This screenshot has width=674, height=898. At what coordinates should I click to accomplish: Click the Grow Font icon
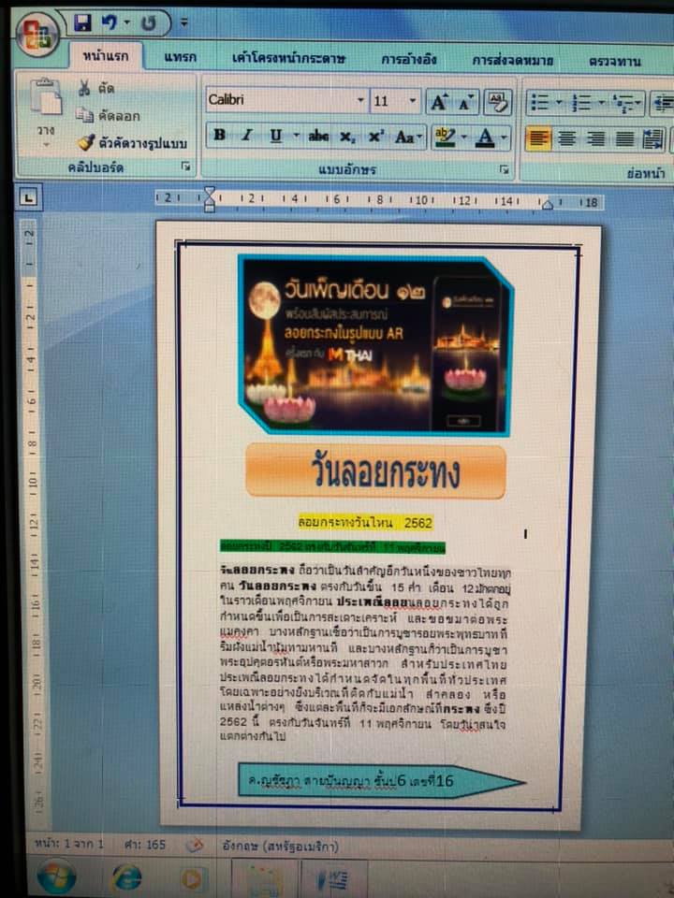pyautogui.click(x=437, y=101)
